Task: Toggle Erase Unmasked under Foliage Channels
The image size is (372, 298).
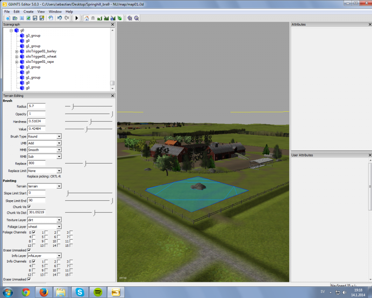Action: pos(29,250)
